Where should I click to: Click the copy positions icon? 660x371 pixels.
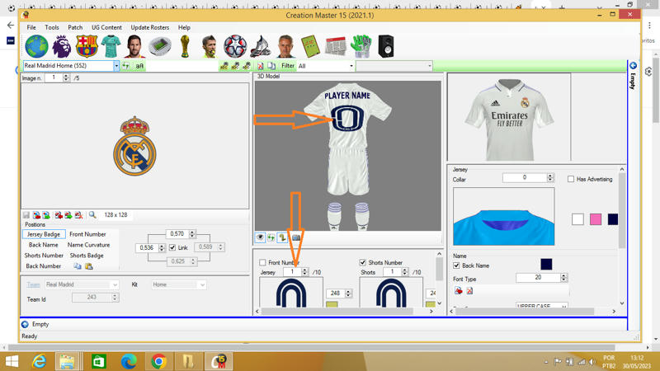pyautogui.click(x=78, y=266)
